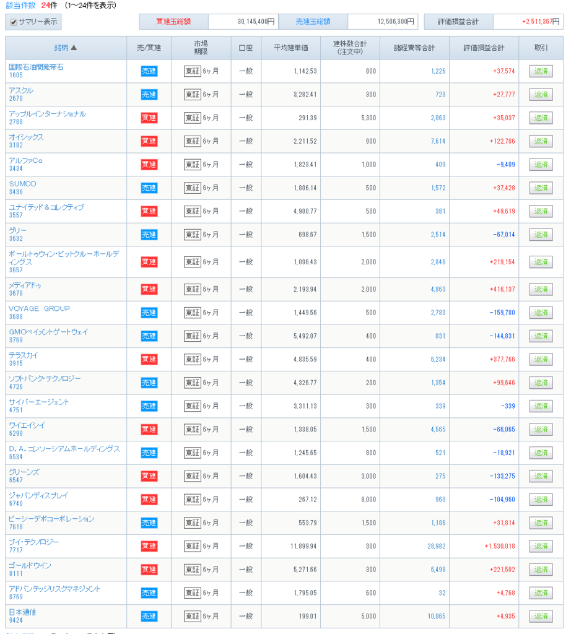Click 買建 badge in ゴールドウイン row
Screen dimensions: 571x634
point(149,570)
